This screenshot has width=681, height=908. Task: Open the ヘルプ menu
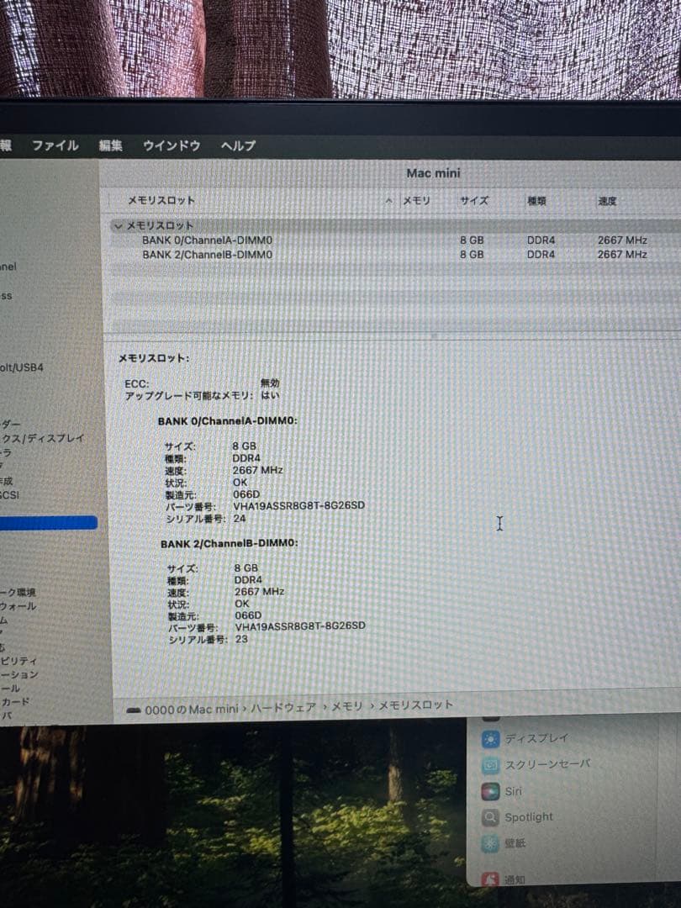click(236, 145)
